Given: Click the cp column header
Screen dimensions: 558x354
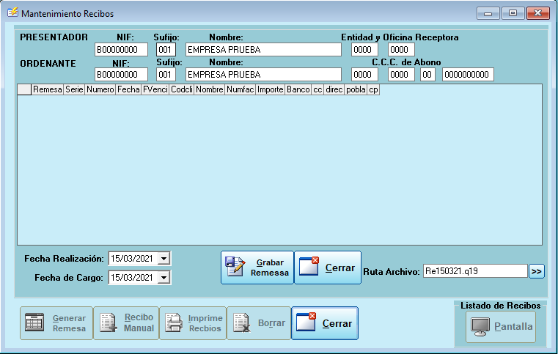Looking at the screenshot, I should click(x=373, y=89).
